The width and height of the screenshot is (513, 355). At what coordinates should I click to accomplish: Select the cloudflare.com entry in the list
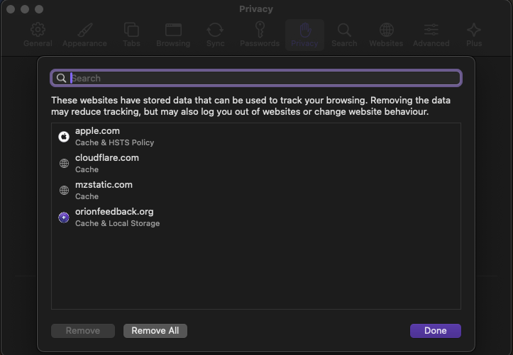point(106,163)
